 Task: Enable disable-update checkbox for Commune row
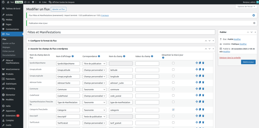click(x=173, y=89)
